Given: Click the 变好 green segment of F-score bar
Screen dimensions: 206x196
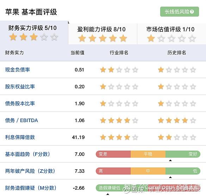Looking at the screenshot, I should pyautogui.click(x=183, y=154).
